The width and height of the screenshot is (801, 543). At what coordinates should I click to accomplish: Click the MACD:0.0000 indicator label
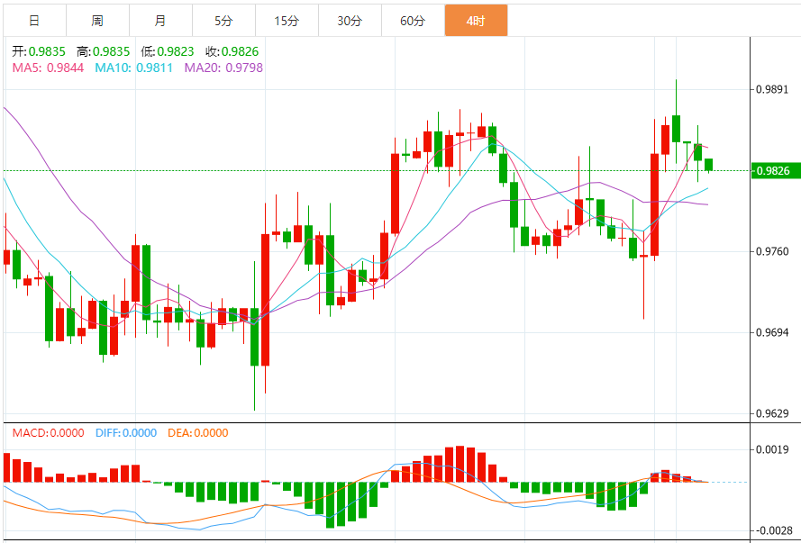[x=48, y=433]
